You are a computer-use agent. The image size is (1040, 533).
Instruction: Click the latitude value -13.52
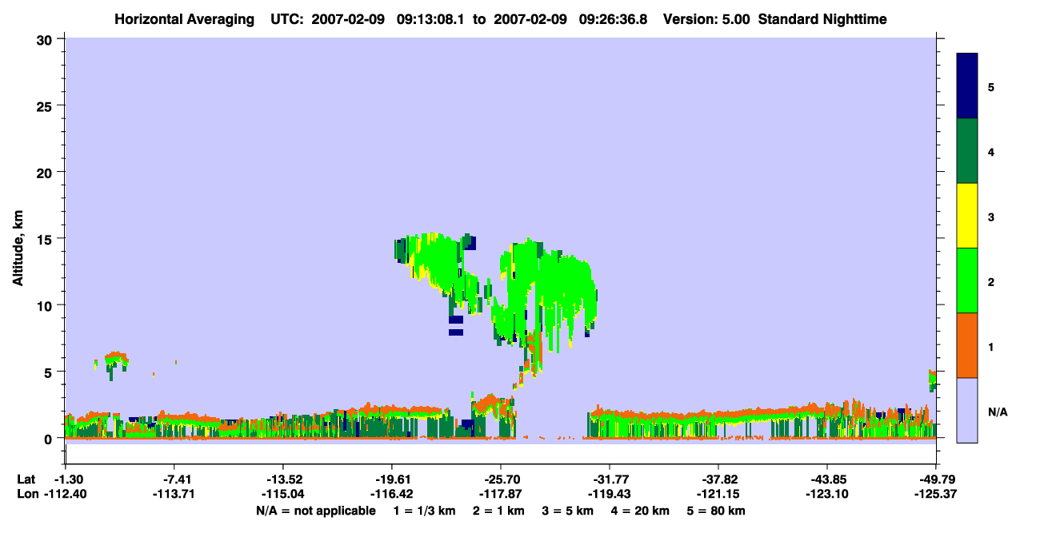282,479
